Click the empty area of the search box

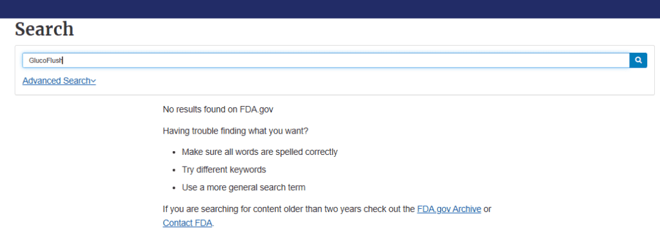[x=345, y=60]
